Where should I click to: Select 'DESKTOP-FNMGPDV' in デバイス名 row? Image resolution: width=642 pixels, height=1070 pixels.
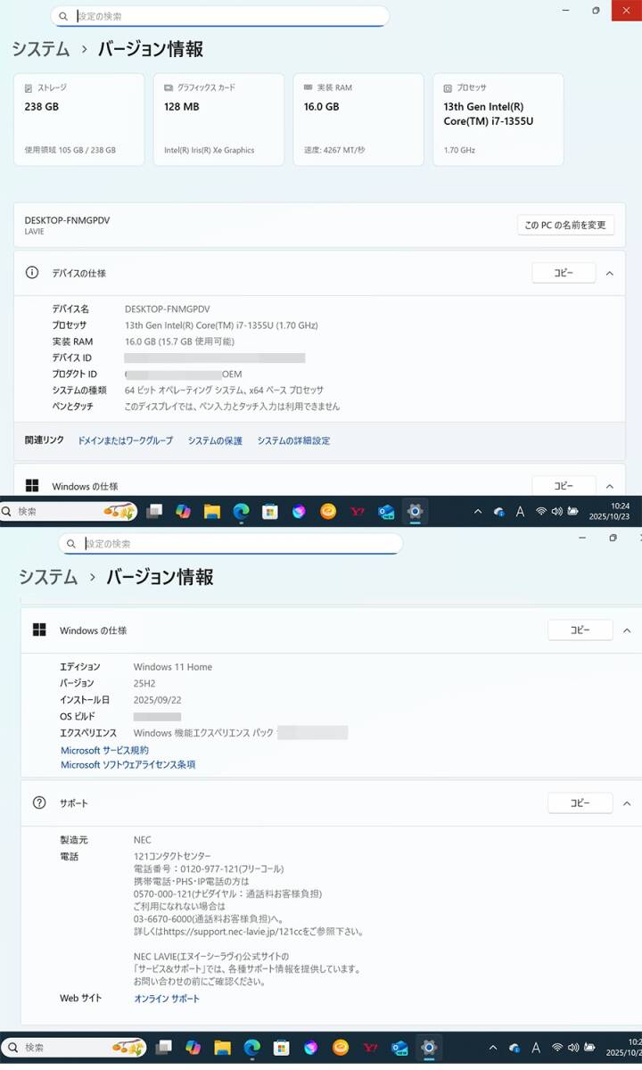coord(169,309)
